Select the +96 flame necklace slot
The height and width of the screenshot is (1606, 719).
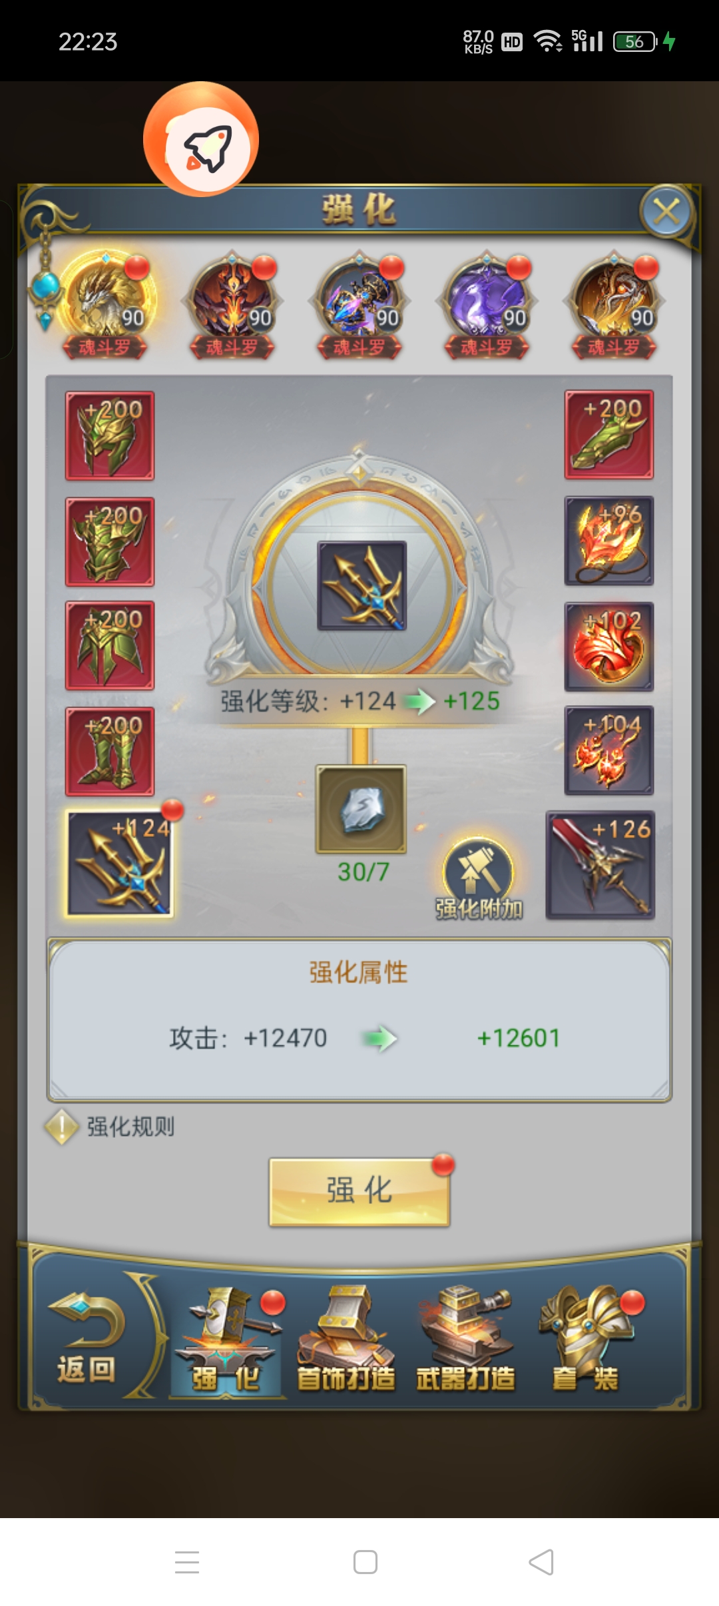click(x=609, y=541)
